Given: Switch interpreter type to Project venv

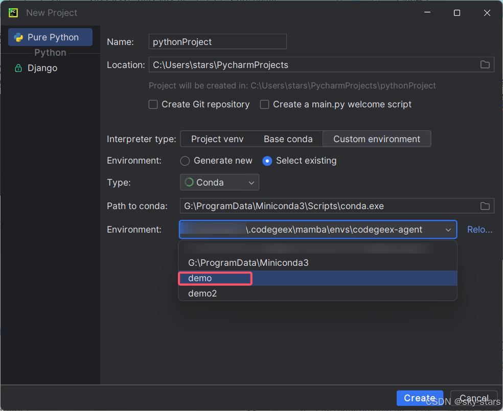Looking at the screenshot, I should pyautogui.click(x=217, y=139).
